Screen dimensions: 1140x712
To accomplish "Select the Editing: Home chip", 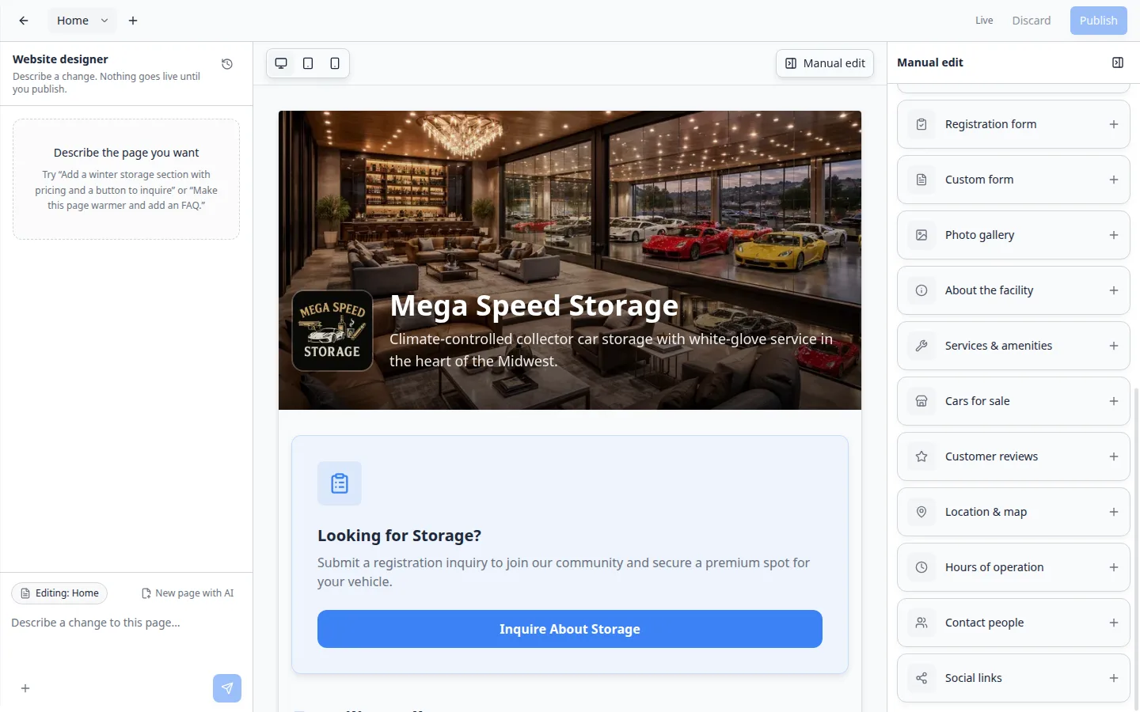I will [59, 593].
